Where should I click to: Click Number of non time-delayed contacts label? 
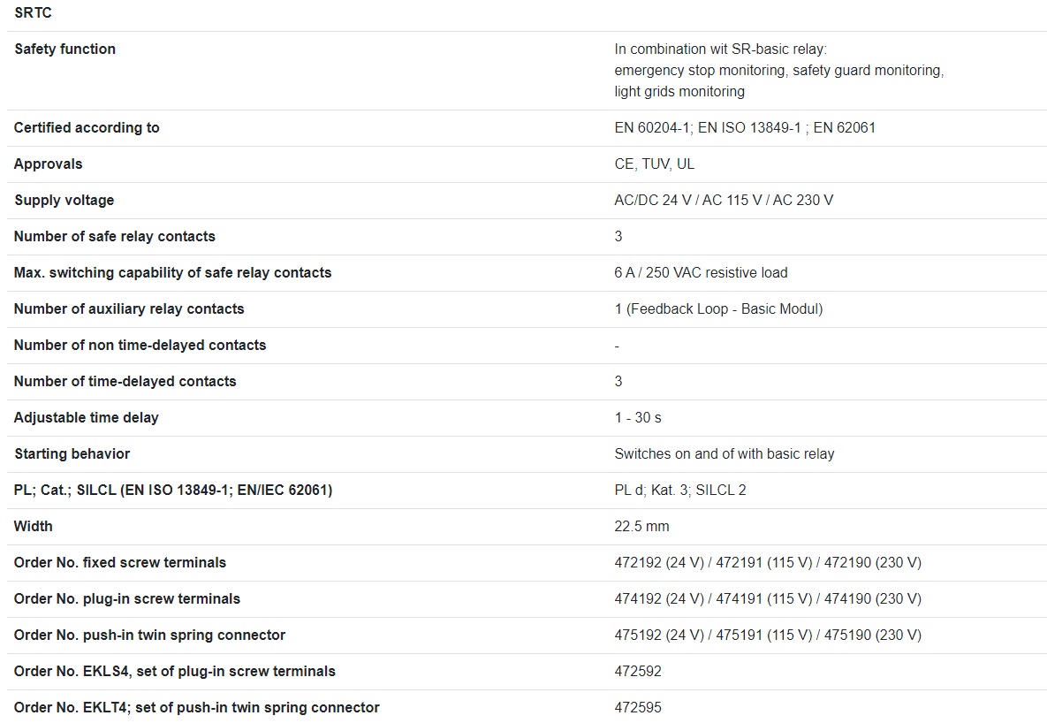[x=140, y=346]
